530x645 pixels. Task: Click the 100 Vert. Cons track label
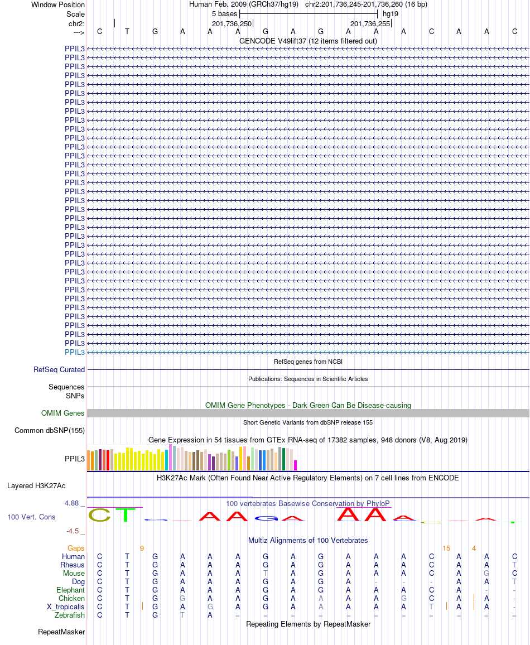(x=31, y=517)
